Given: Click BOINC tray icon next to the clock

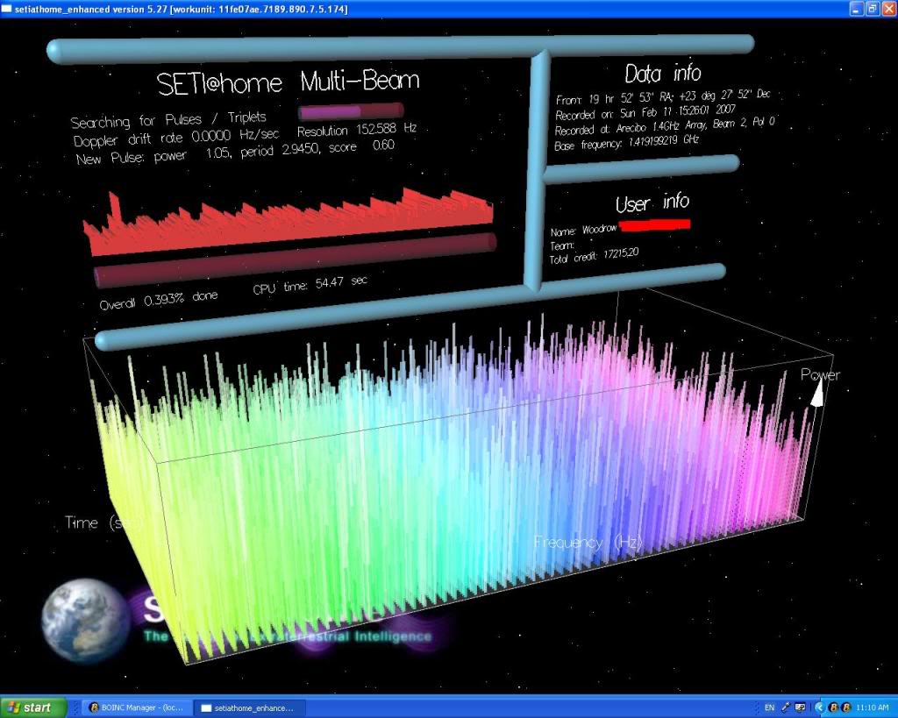Looking at the screenshot, I should tap(846, 707).
